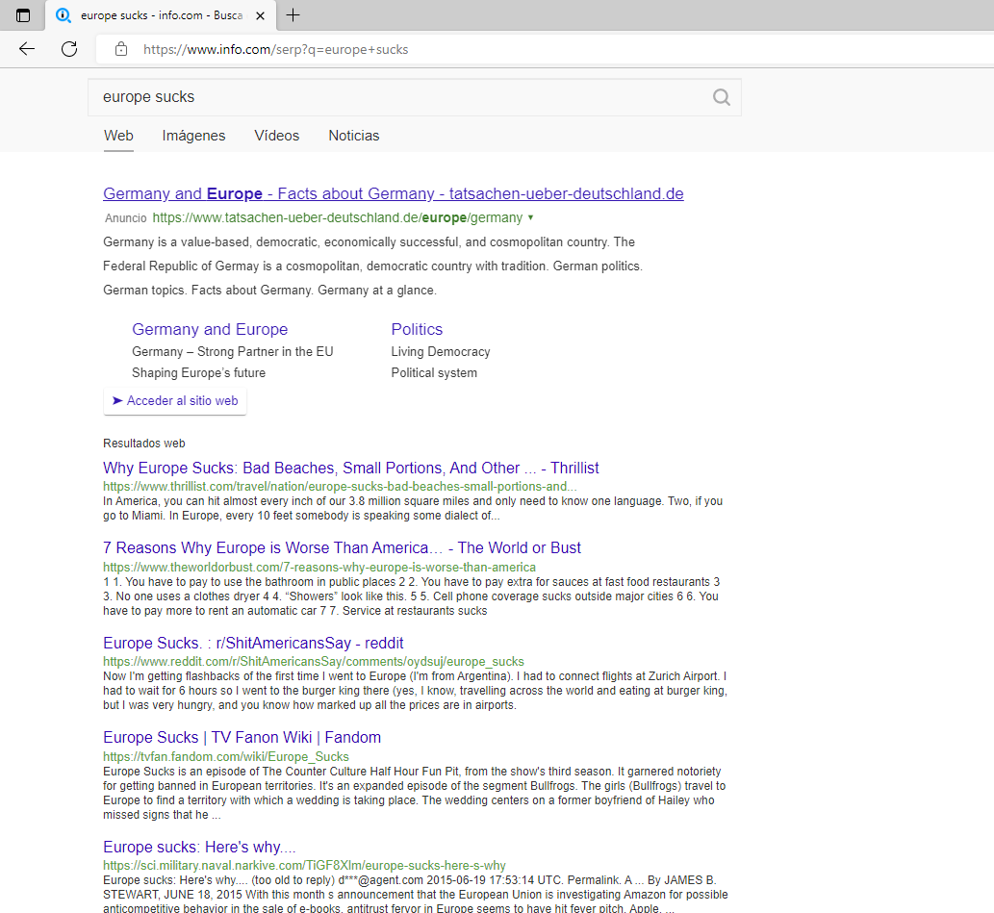Image resolution: width=994 pixels, height=913 pixels.
Task: Open the Politics sitelink
Action: tap(417, 329)
